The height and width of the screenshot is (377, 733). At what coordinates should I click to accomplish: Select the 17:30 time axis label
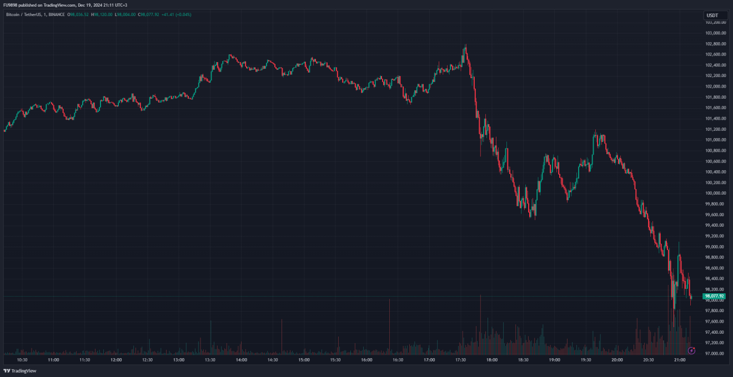[460, 360]
